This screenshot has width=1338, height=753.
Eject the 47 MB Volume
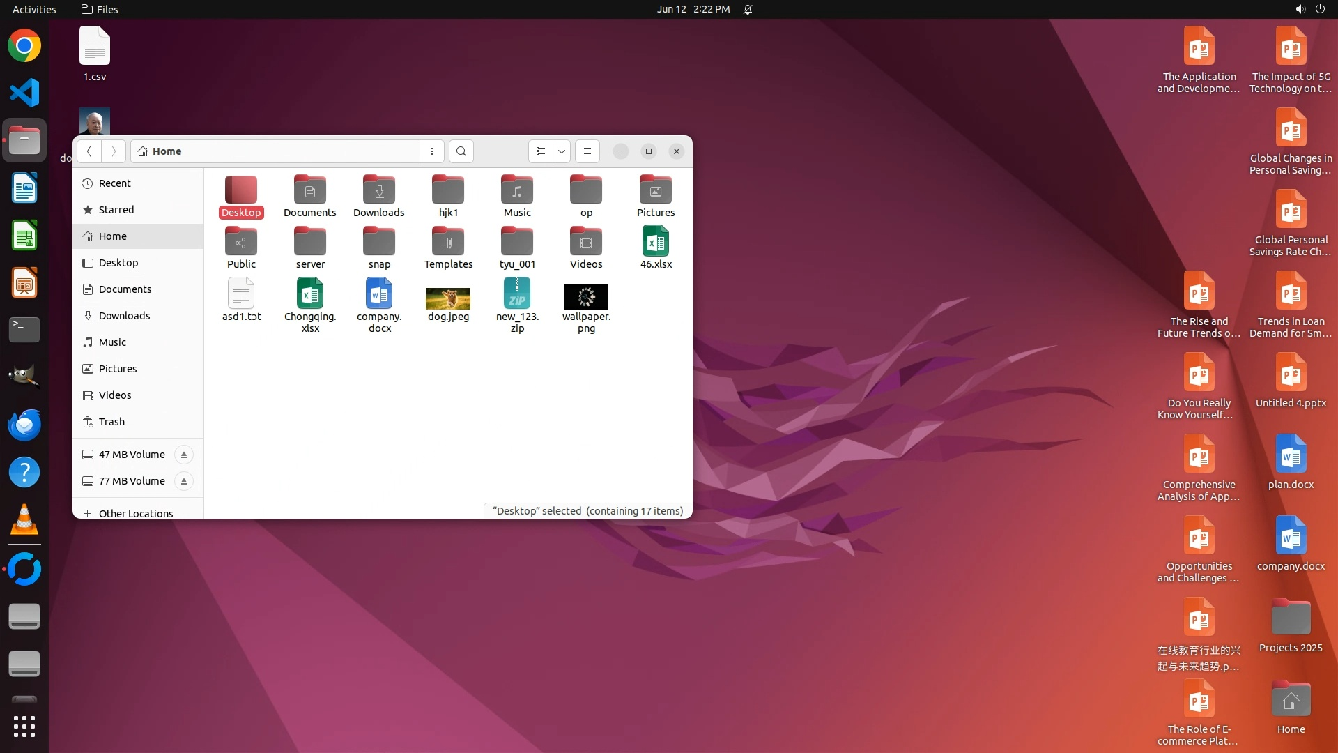coord(184,455)
